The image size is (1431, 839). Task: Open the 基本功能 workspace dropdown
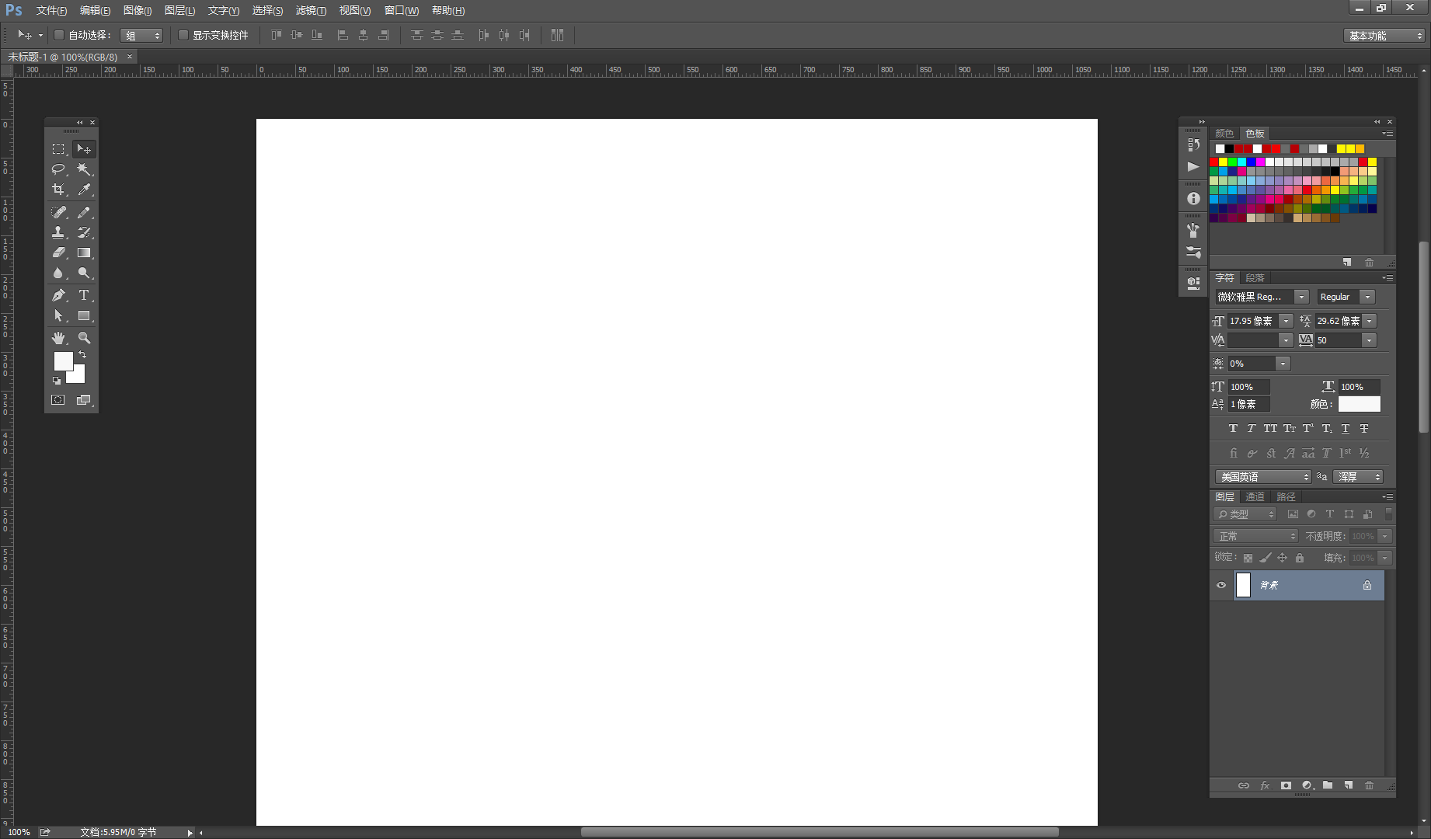(x=1384, y=36)
